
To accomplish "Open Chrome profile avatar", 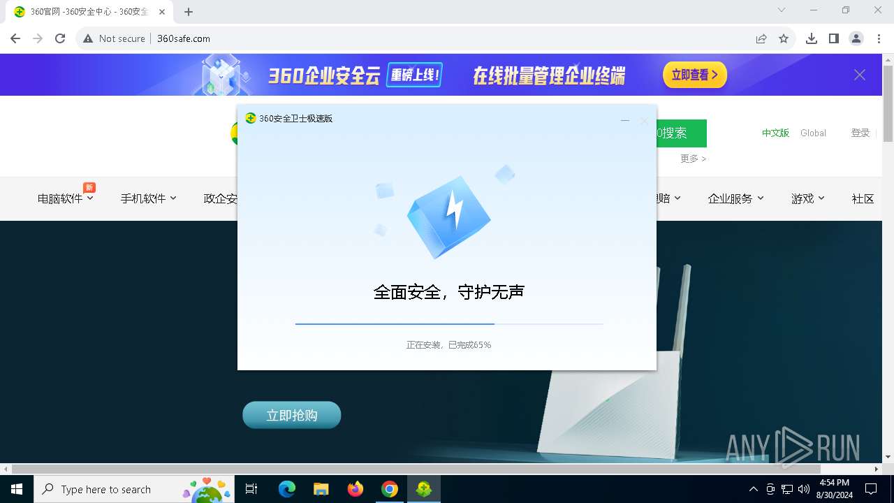I will 856,38.
